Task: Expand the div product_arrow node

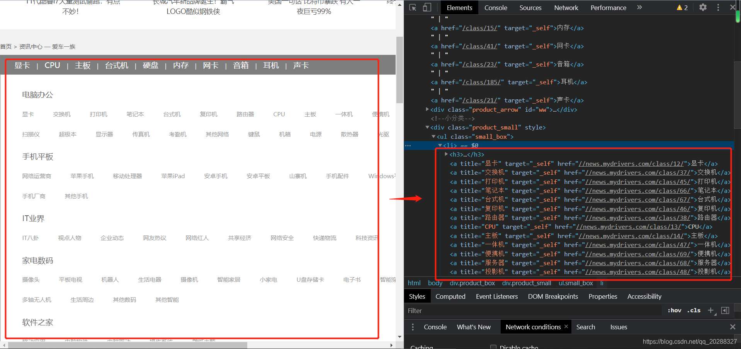Action: 427,109
